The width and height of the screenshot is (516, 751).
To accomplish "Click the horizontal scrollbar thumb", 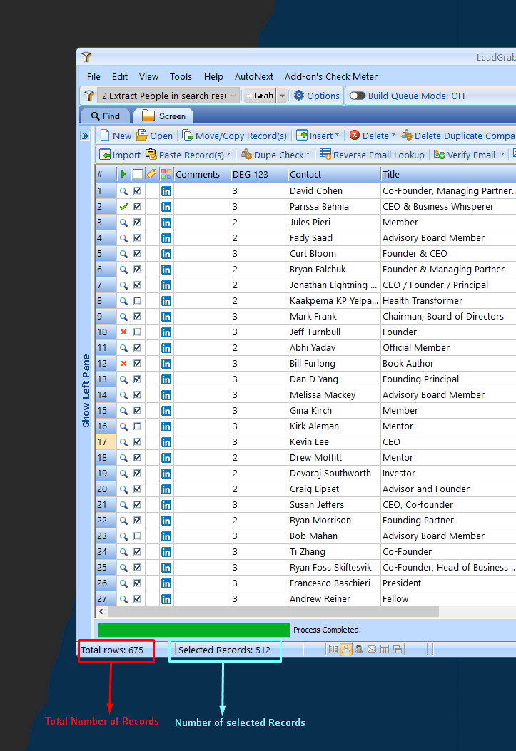I will pos(273,612).
